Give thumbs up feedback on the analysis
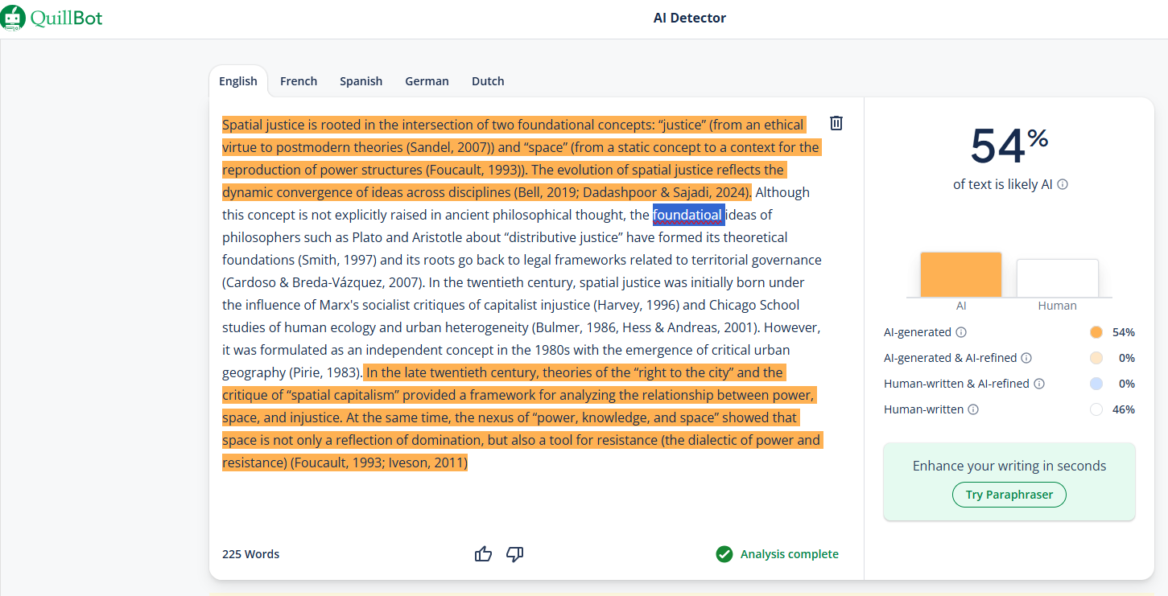 click(x=483, y=554)
